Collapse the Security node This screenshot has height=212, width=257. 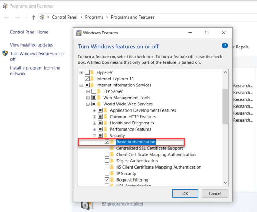point(95,136)
